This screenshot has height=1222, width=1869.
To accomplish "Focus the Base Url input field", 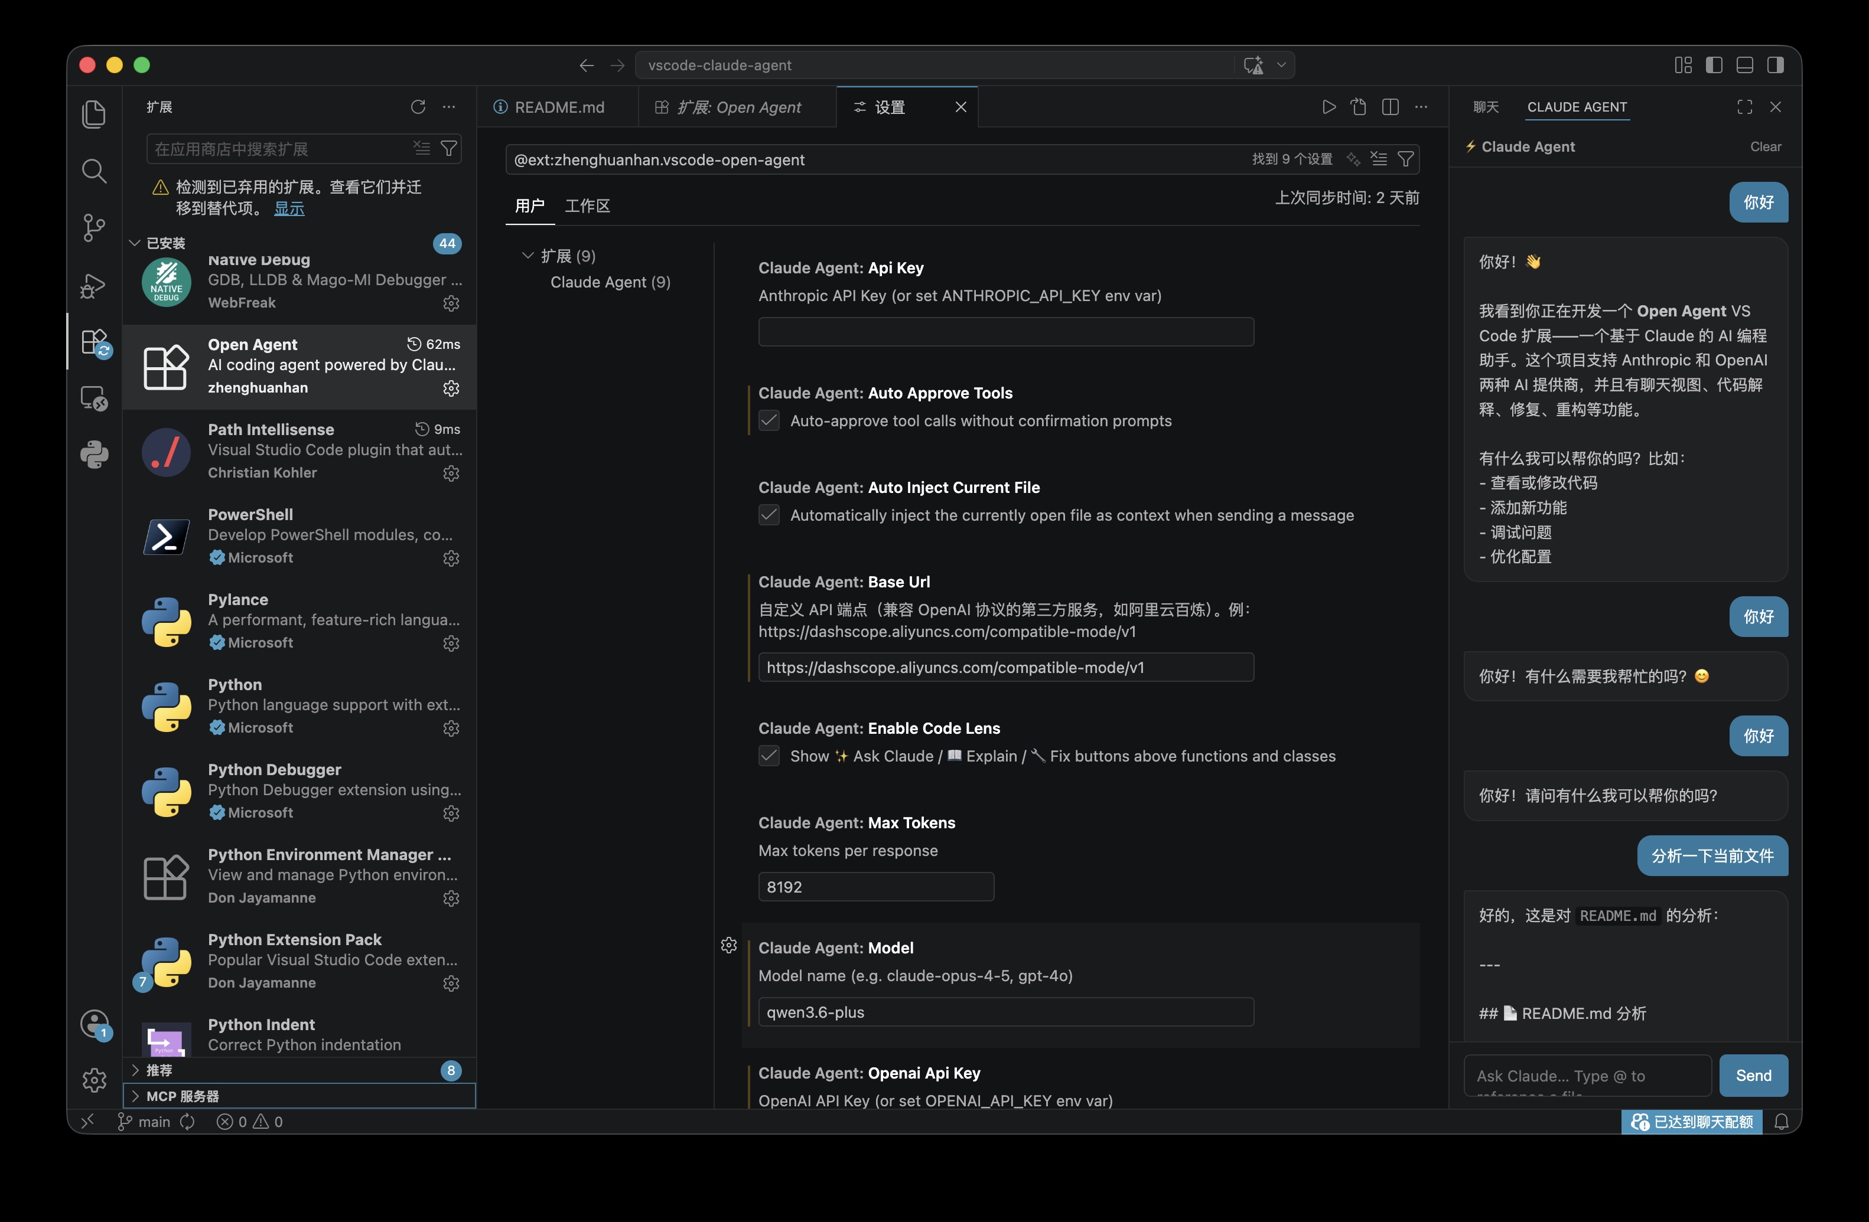I will pos(1005,667).
